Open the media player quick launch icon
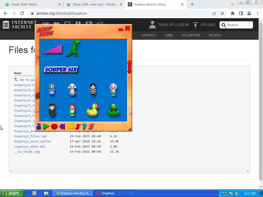This screenshot has height=197, width=263. coord(34,193)
